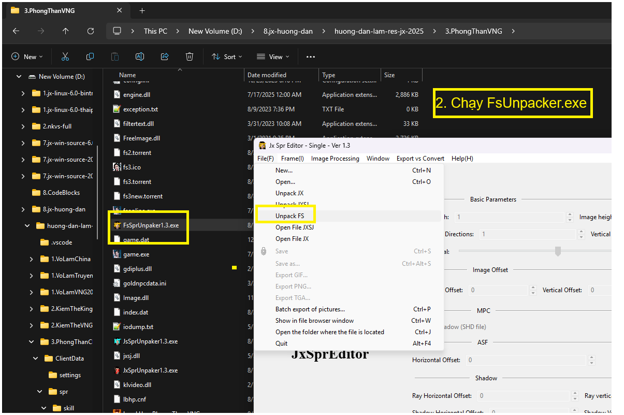The width and height of the screenshot is (624, 415).
Task: Click the Copy icon in Explorer toolbar
Action: click(x=90, y=56)
